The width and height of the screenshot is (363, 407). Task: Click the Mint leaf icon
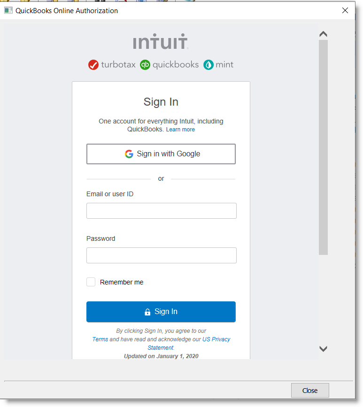(x=208, y=65)
